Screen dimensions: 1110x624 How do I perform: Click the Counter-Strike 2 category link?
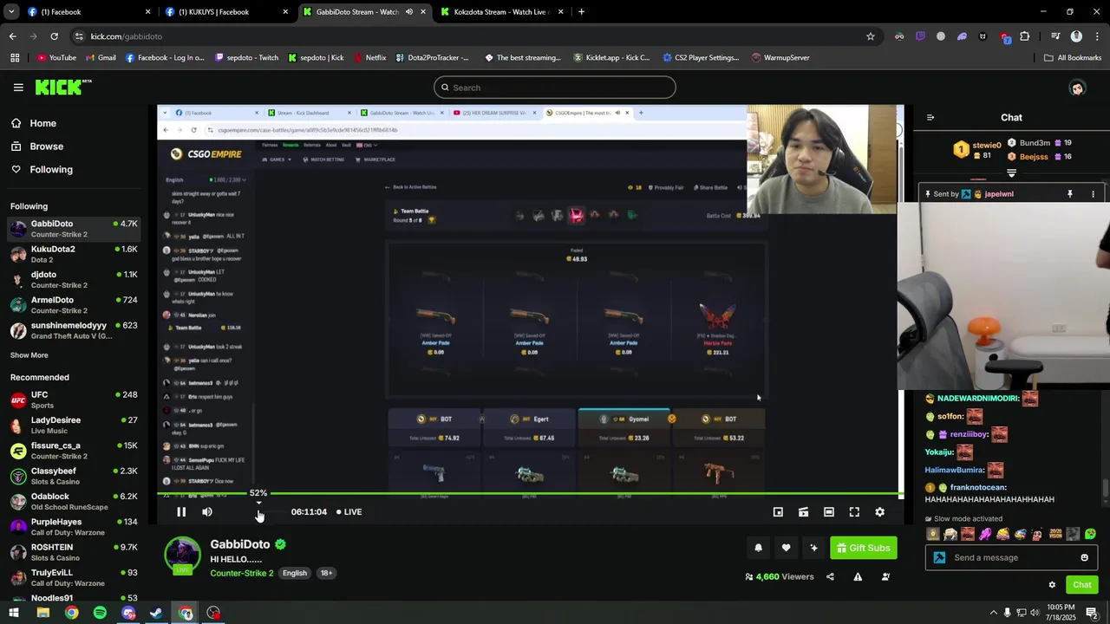(241, 573)
